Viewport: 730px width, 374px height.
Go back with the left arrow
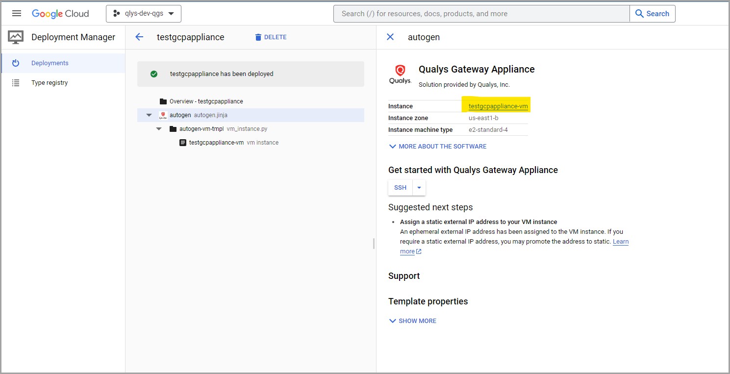click(139, 37)
